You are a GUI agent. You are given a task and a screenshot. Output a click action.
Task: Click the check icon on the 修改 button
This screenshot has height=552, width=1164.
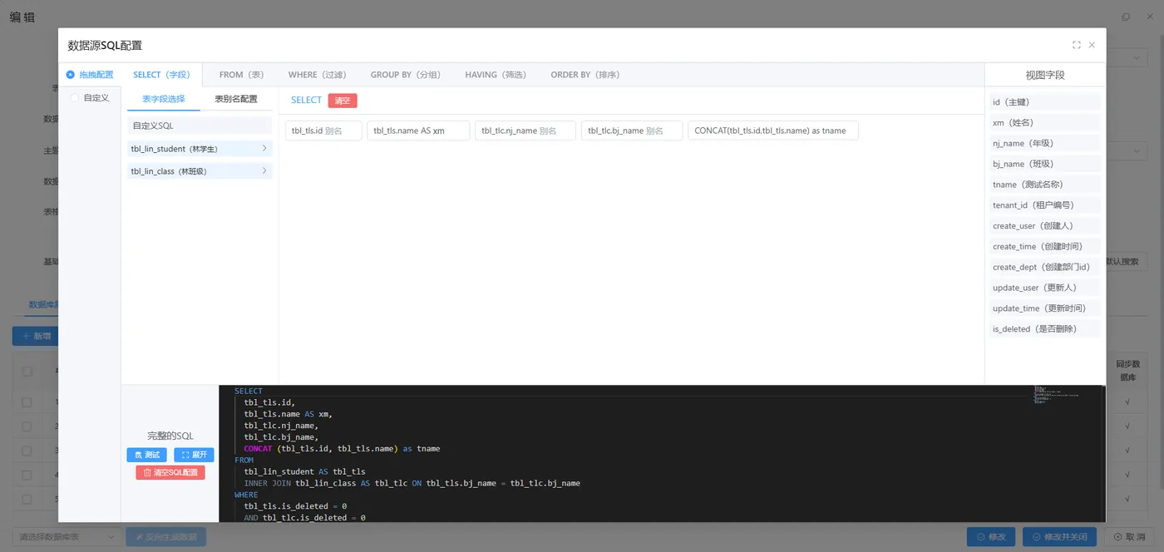(979, 536)
